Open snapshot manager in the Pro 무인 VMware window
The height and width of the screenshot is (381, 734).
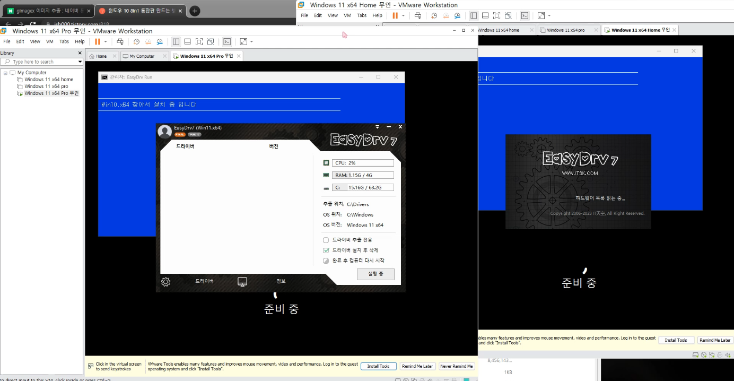[160, 41]
